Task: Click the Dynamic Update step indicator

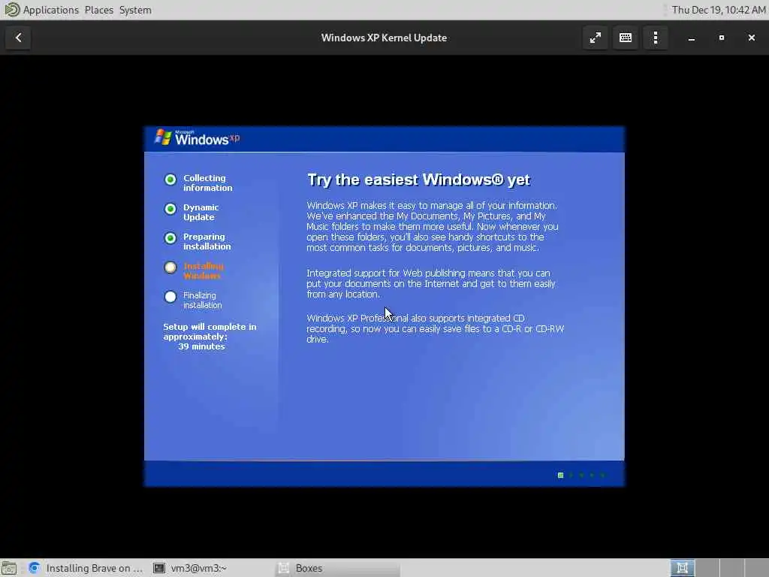Action: (170, 209)
